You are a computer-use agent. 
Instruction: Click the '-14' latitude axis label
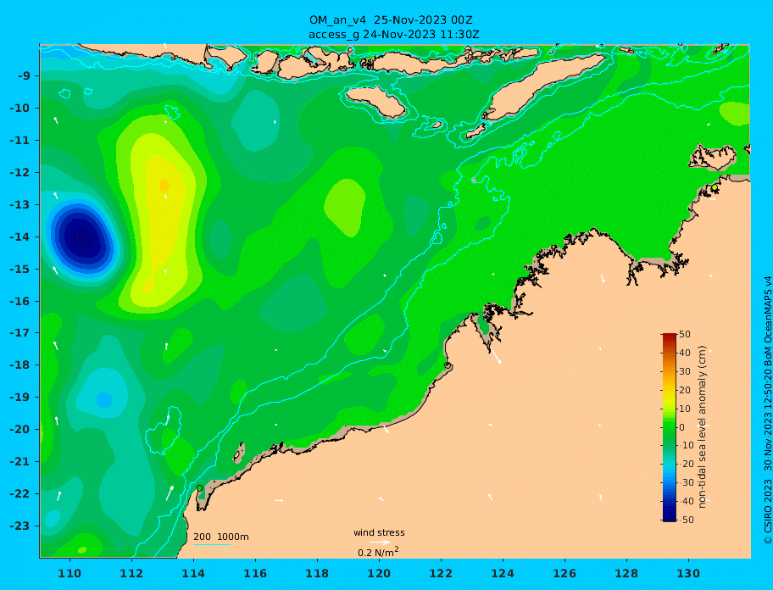click(x=19, y=237)
